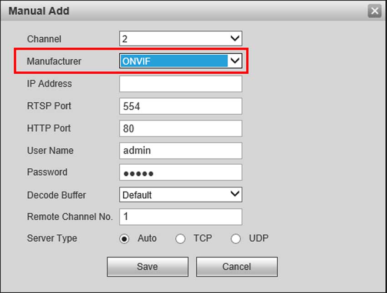Choose TCP as server type
This screenshot has height=293, width=387.
(x=180, y=239)
